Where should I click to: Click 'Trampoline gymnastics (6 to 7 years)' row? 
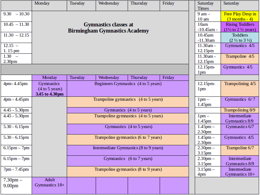click(x=128, y=140)
